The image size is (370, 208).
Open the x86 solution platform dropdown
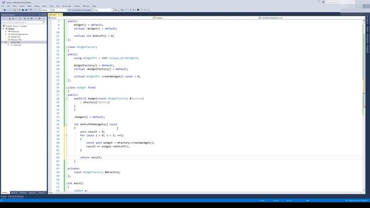point(59,10)
